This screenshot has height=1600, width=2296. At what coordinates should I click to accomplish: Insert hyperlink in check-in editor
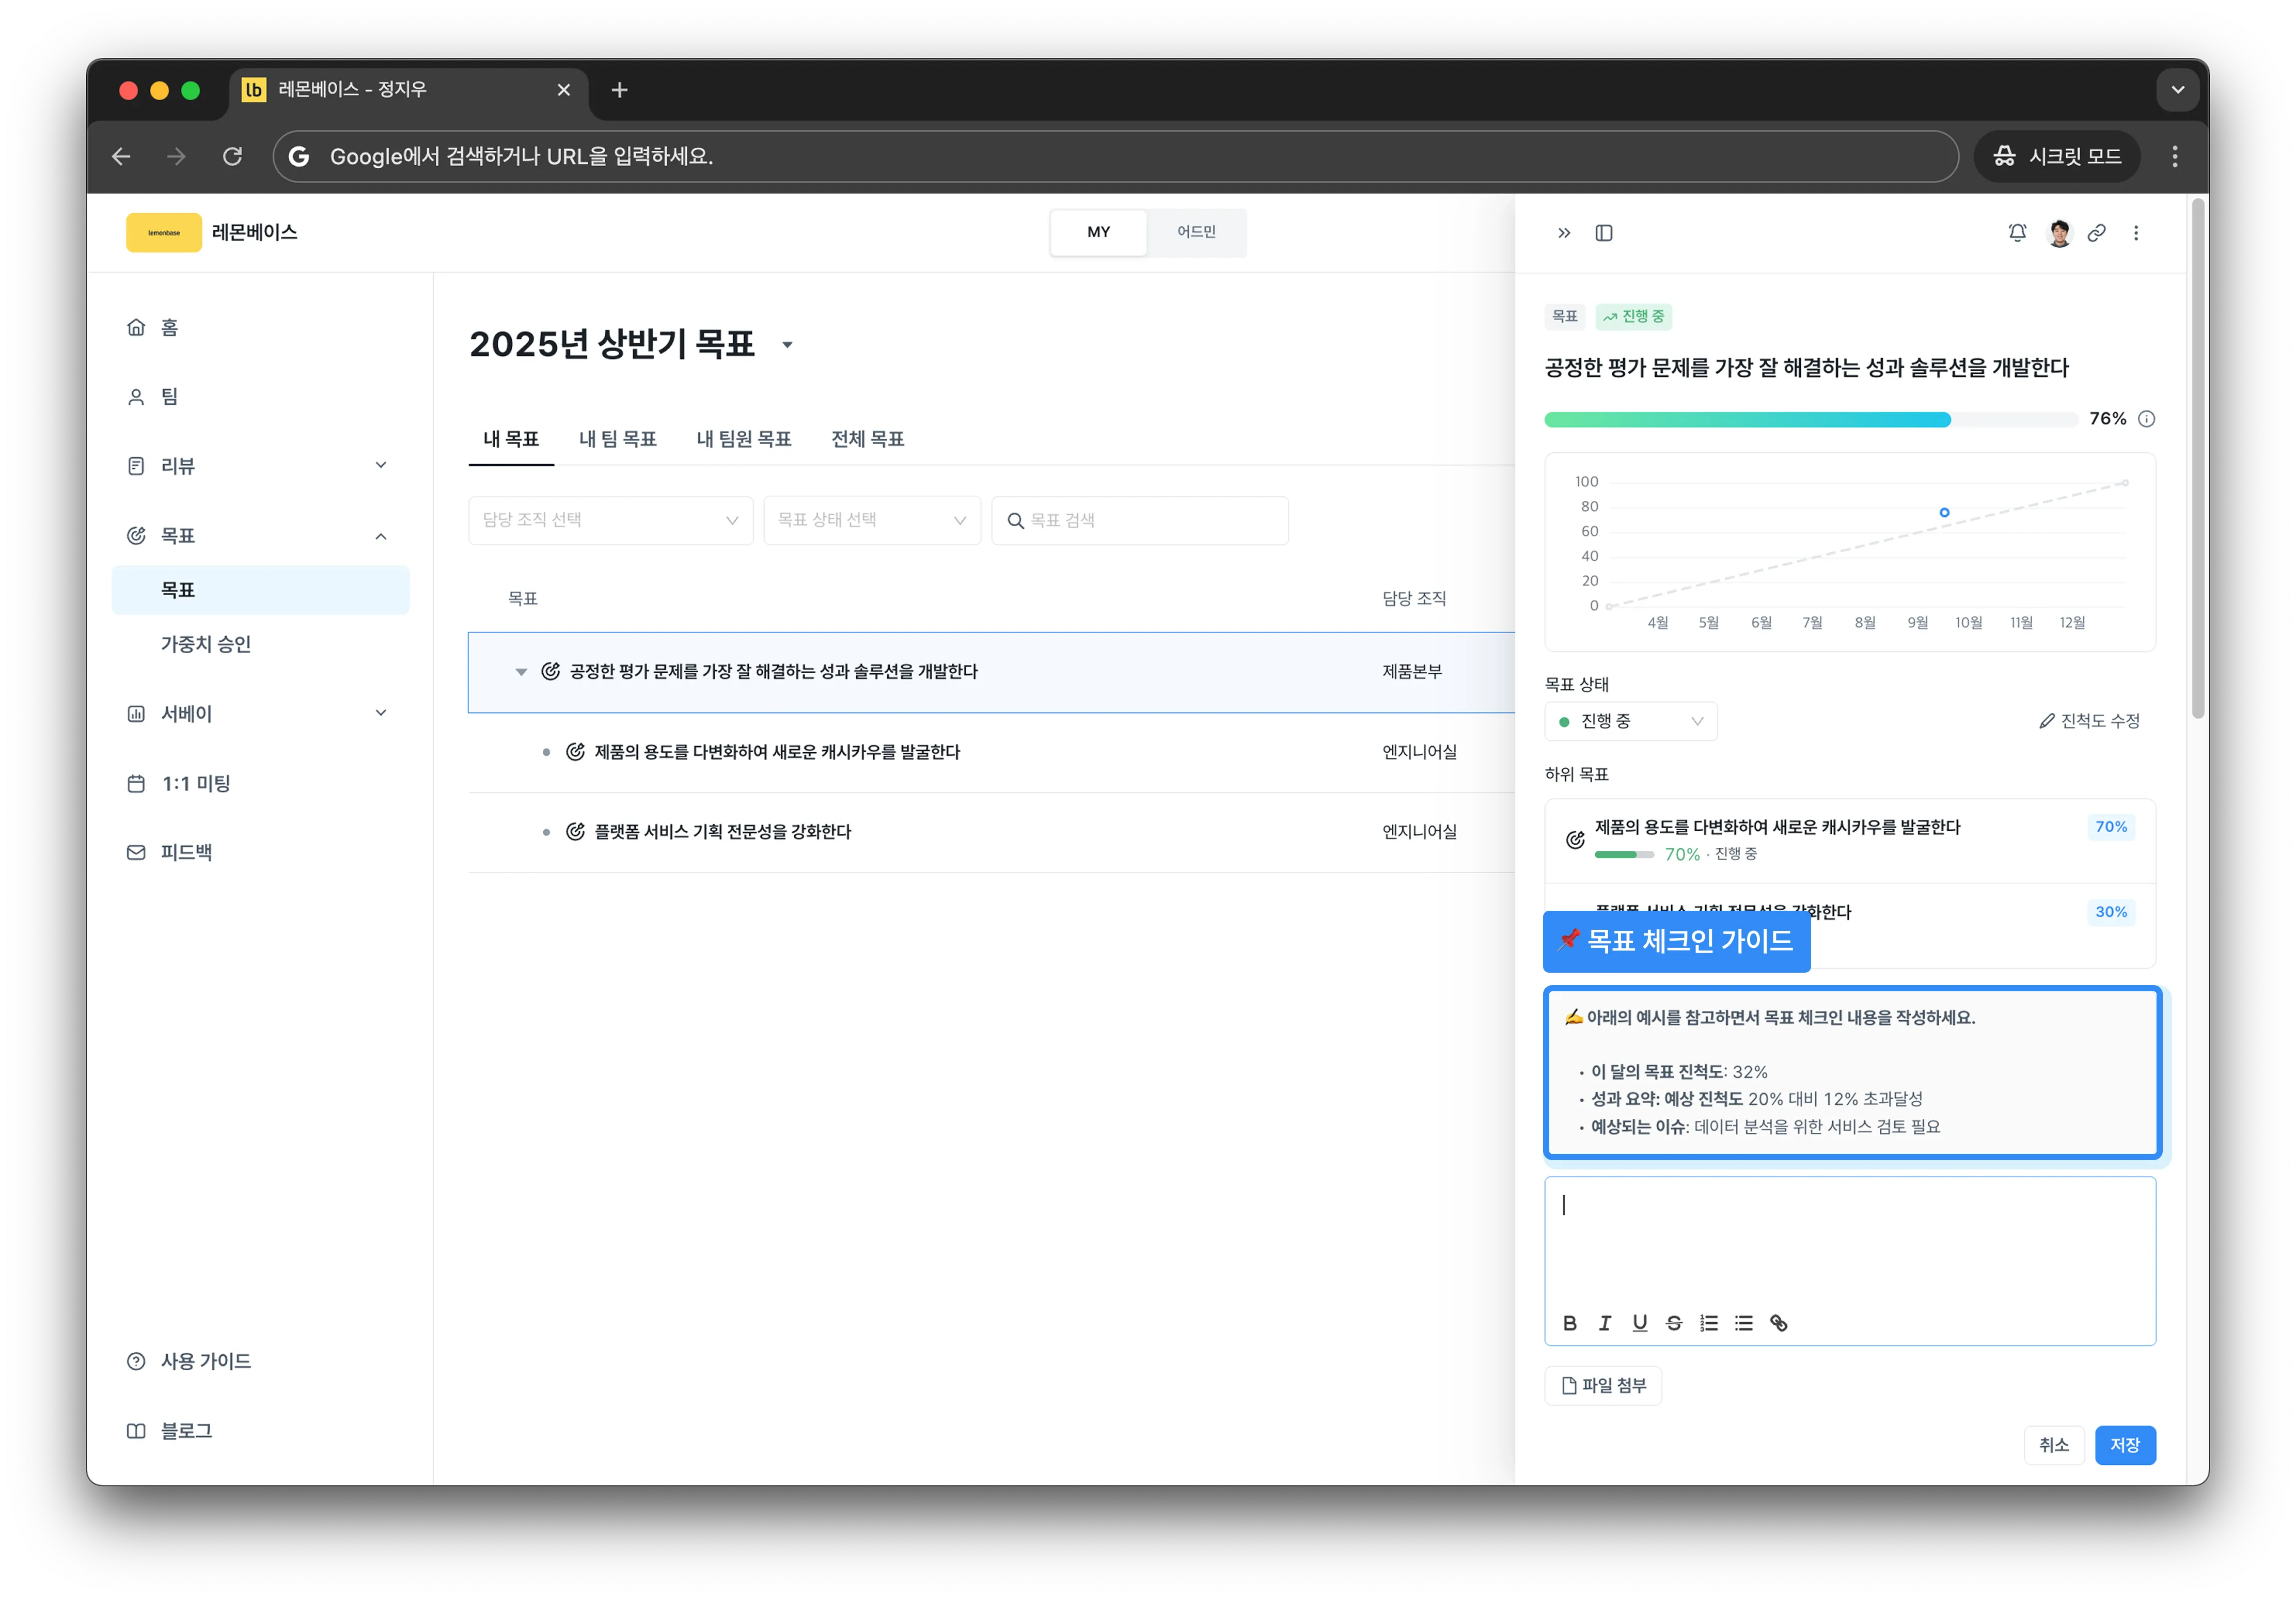(x=1779, y=1323)
